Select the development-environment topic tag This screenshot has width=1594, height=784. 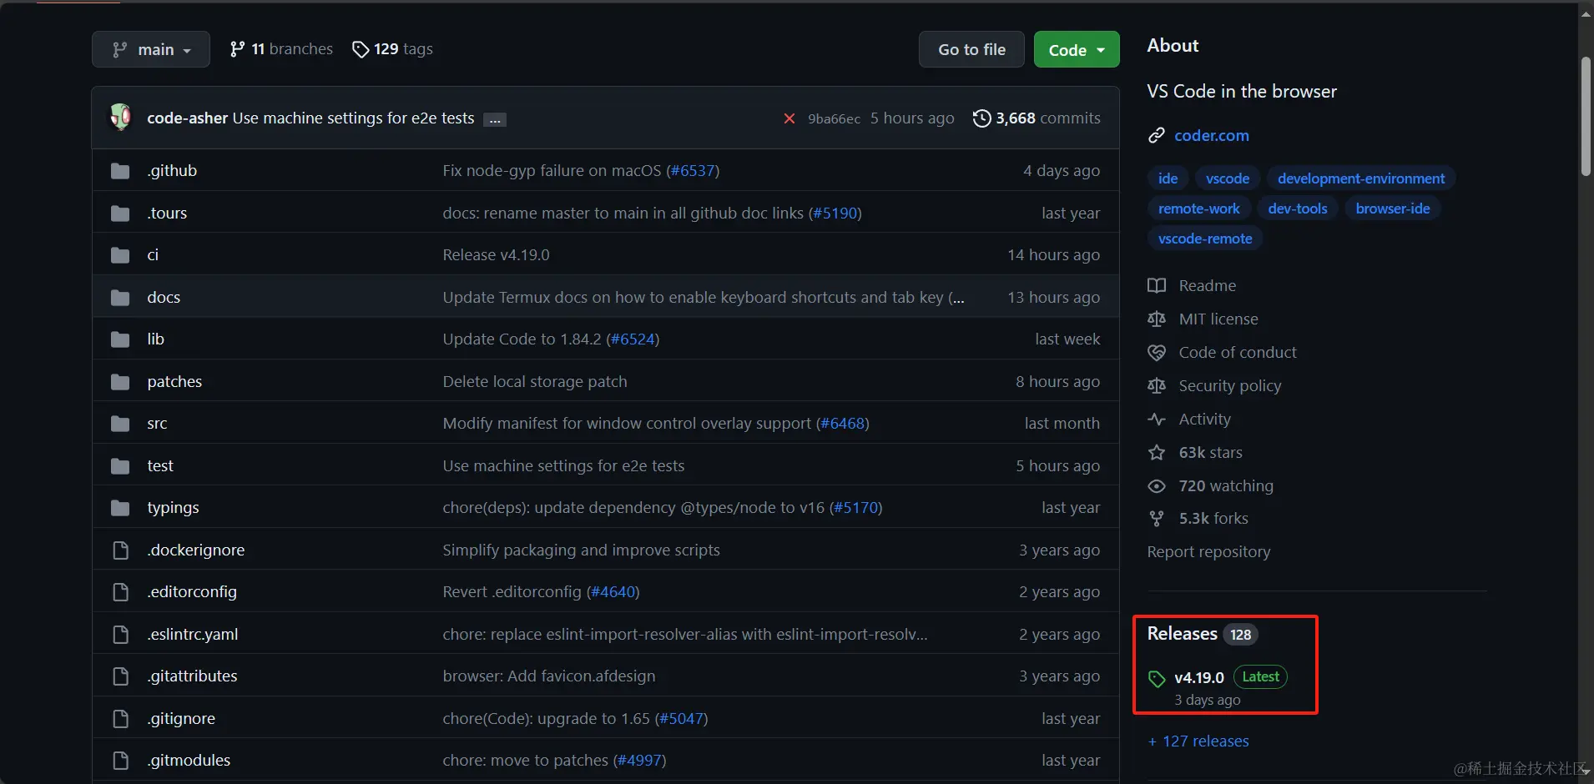point(1361,178)
